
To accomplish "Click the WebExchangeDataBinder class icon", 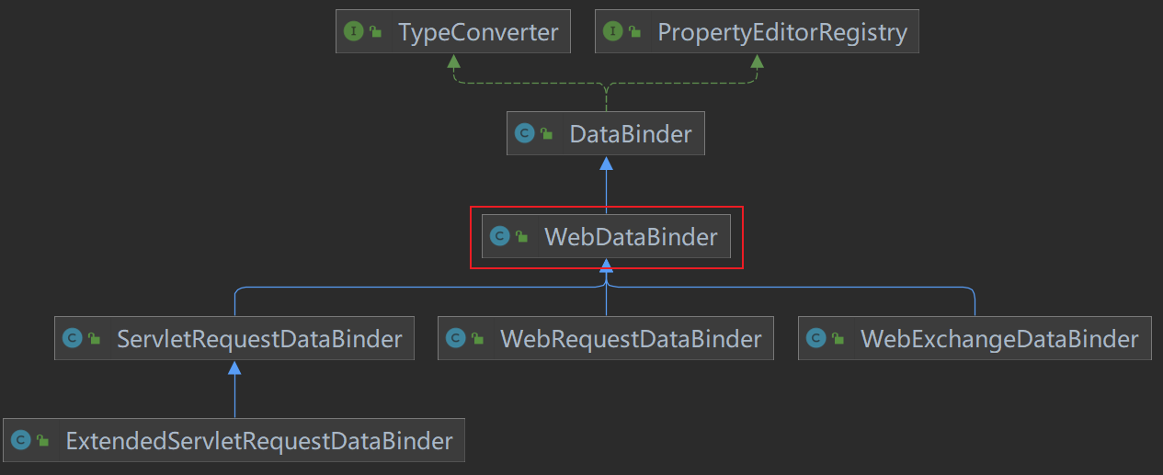I will pos(815,339).
